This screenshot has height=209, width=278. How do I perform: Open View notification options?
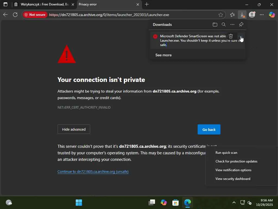tap(233, 170)
